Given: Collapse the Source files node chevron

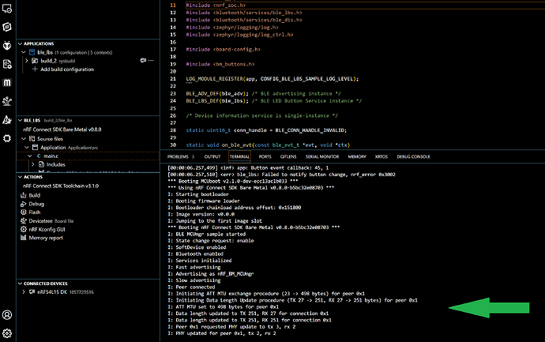Looking at the screenshot, I should coord(24,139).
